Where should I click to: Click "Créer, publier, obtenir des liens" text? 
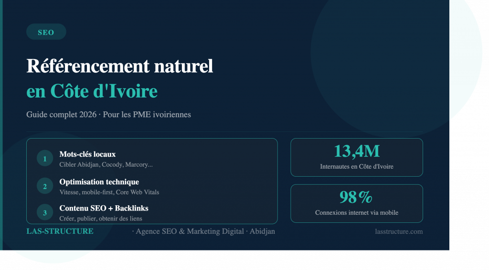101,219
